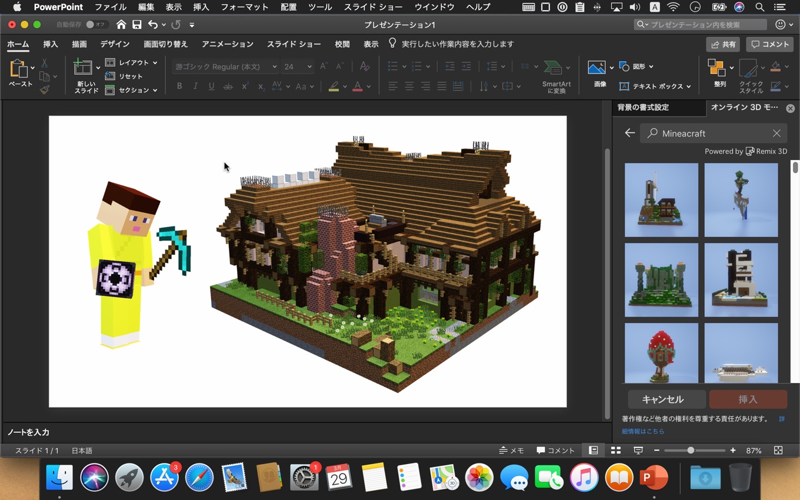
Task: Click the numbered list icon
Action: tap(417, 66)
